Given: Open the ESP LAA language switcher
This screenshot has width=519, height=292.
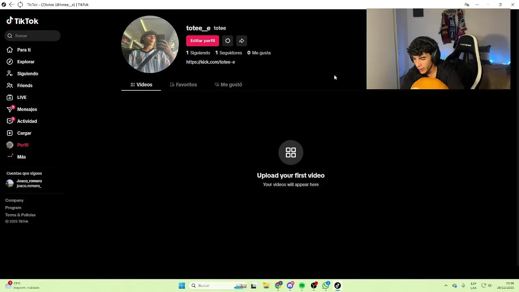Looking at the screenshot, I should (x=474, y=286).
